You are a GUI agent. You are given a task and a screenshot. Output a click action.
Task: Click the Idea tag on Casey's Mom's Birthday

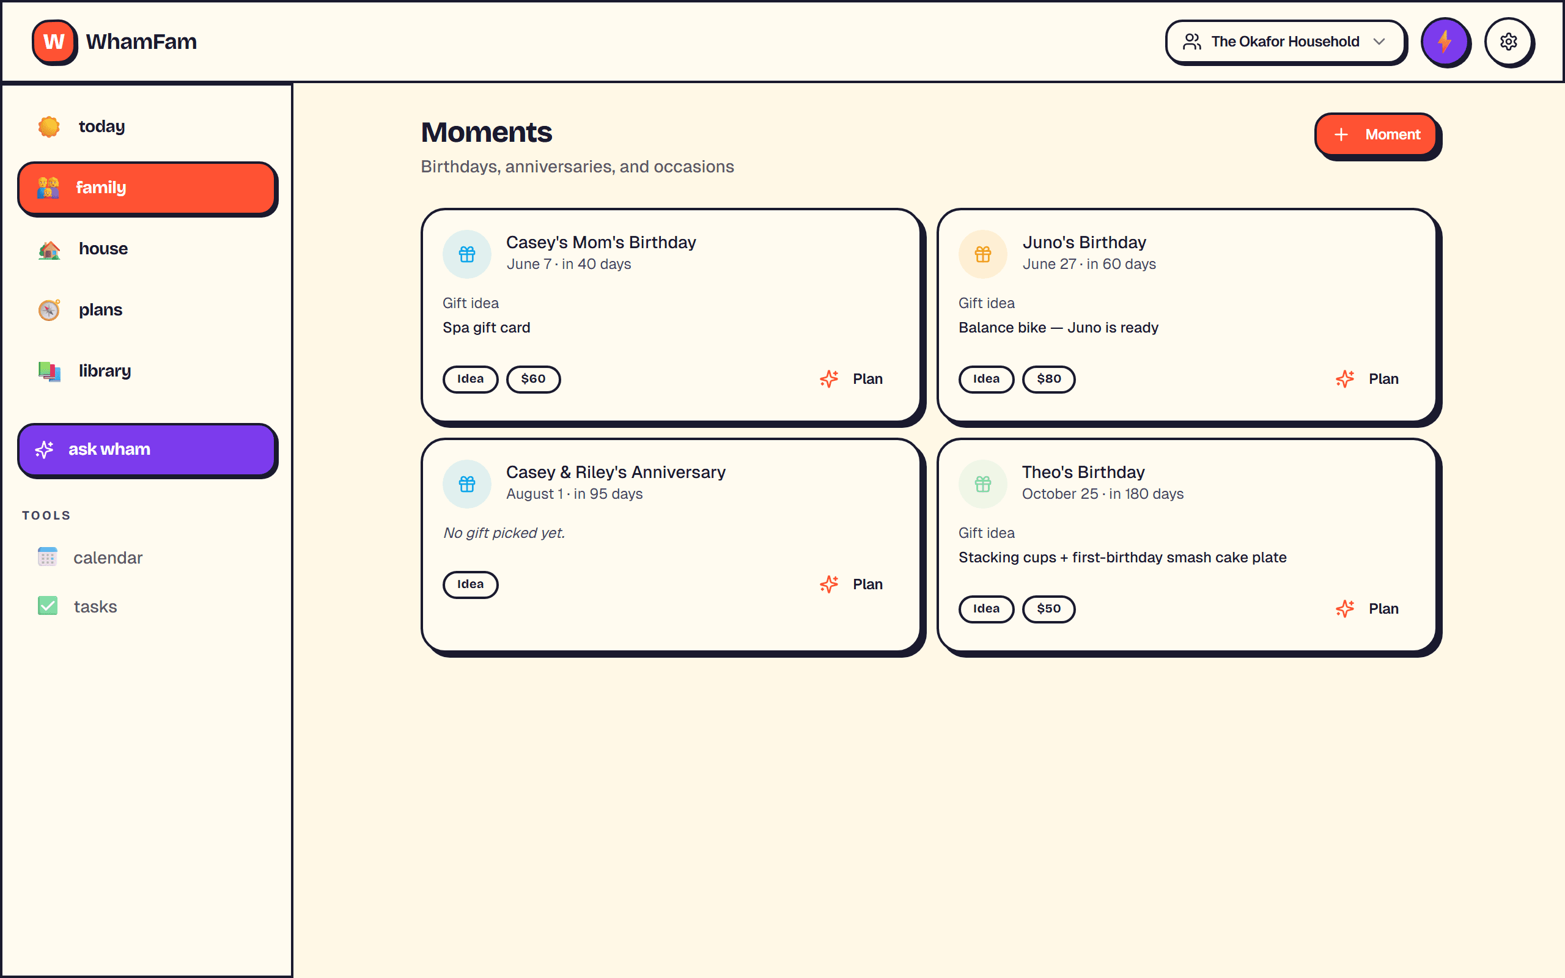click(470, 379)
